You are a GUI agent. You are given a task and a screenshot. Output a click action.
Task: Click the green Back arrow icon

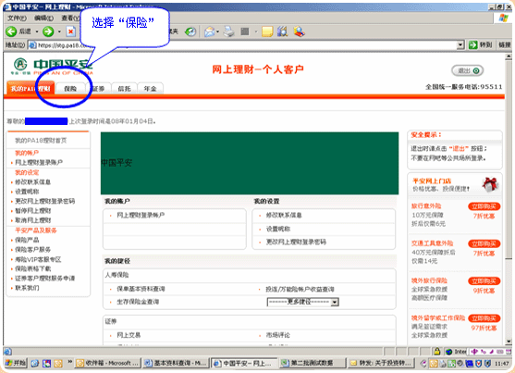[x=11, y=31]
